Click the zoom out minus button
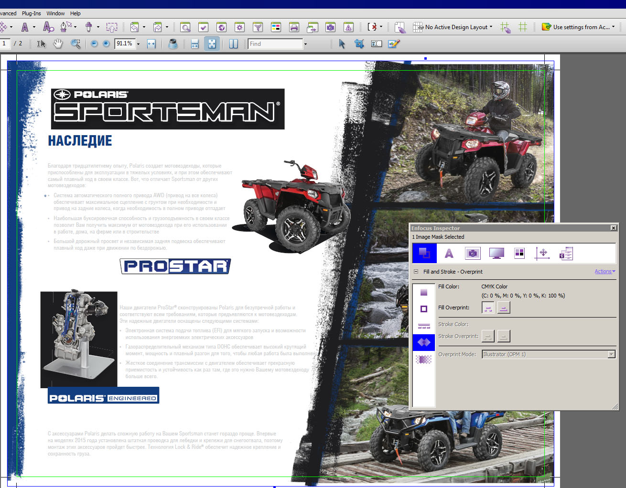 94,44
